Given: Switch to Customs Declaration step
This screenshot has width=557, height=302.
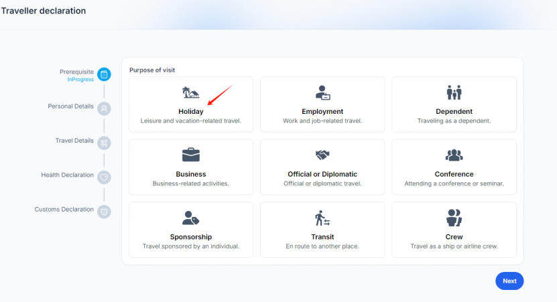Looking at the screenshot, I should point(104,211).
